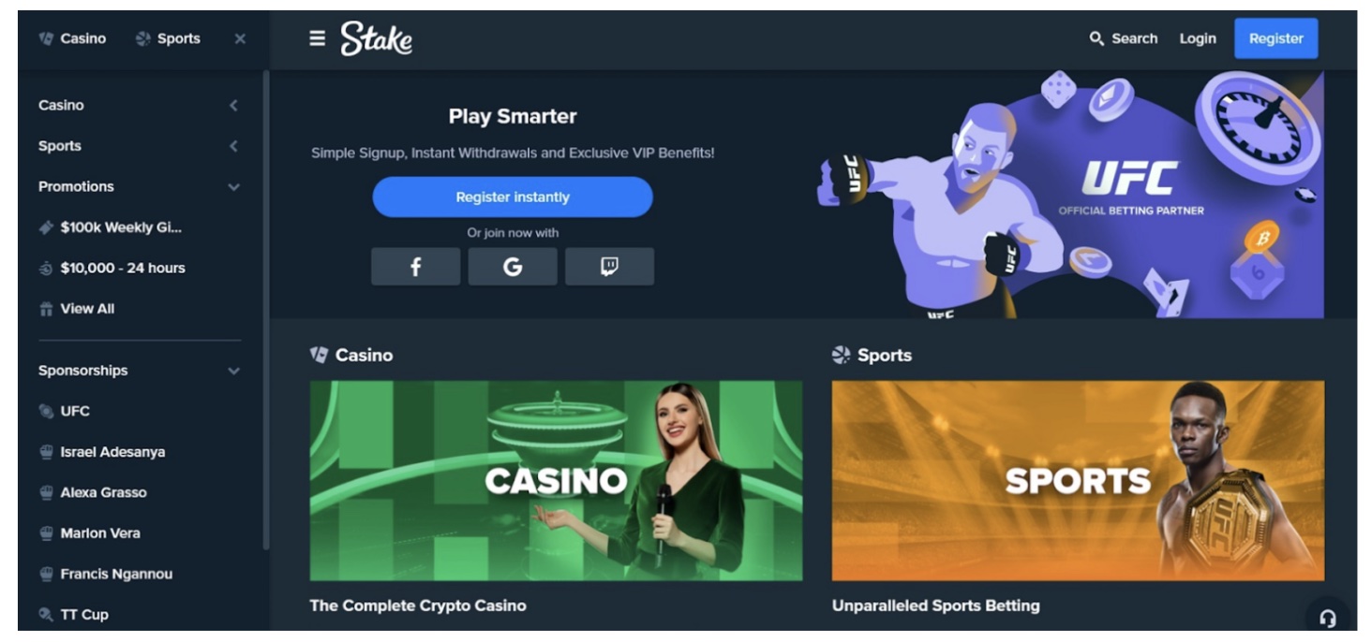This screenshot has width=1372, height=642.
Task: Sign up with the Facebook icon
Action: [x=415, y=267]
